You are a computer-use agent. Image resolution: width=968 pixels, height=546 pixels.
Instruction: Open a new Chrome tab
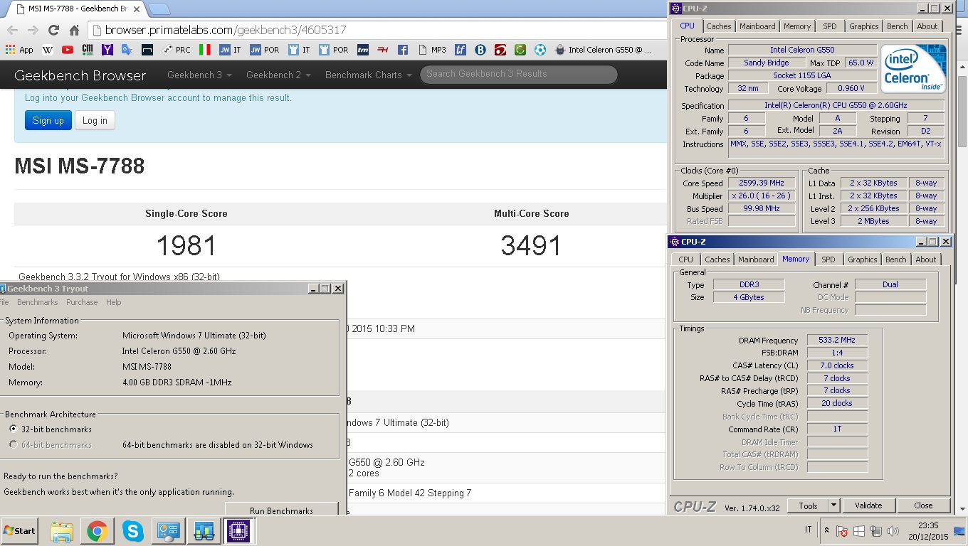[x=159, y=9]
